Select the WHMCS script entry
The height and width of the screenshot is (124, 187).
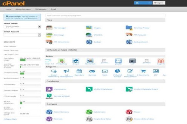147,61
